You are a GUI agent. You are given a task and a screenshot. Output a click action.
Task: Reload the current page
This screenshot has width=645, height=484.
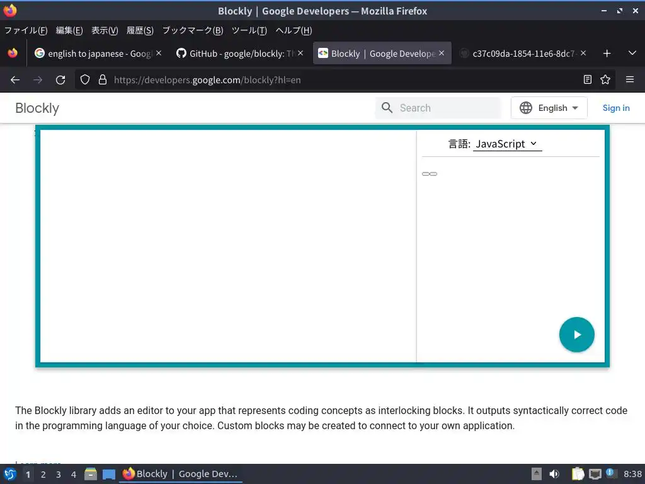60,80
